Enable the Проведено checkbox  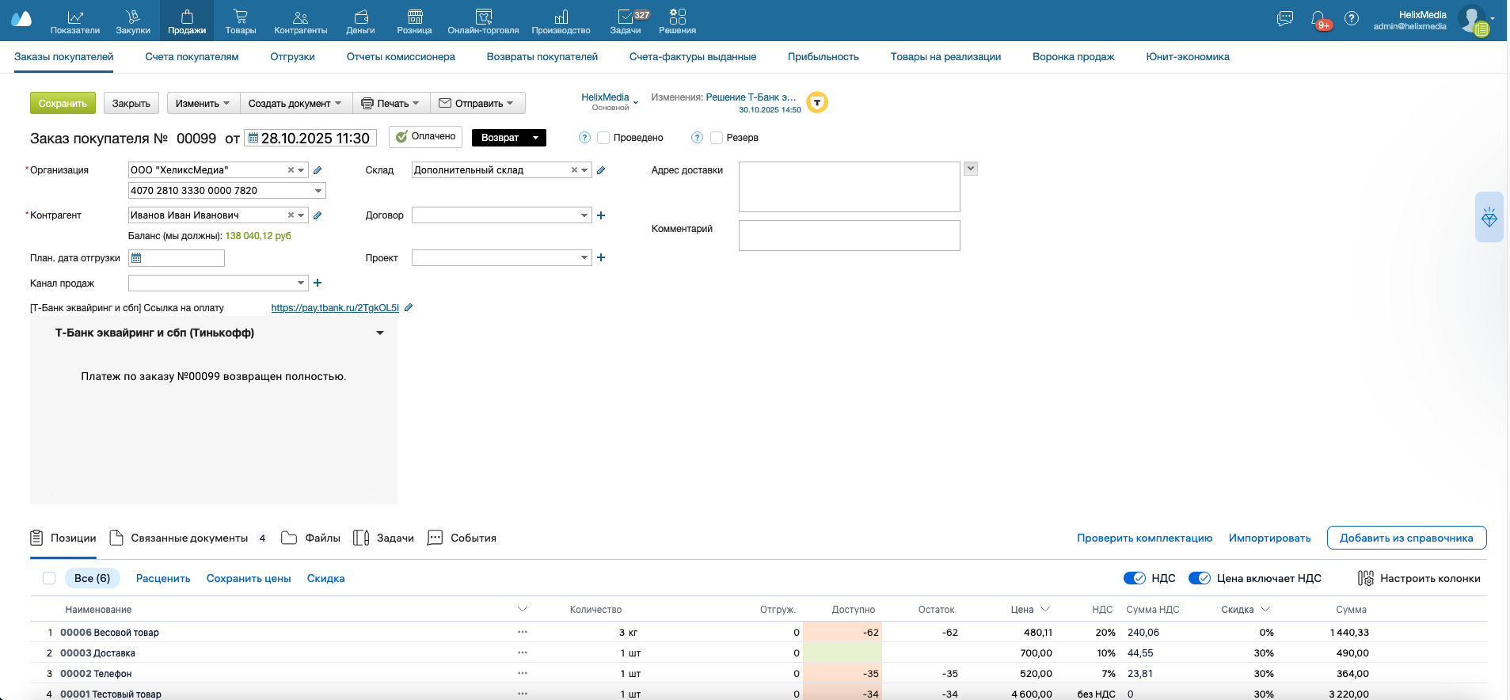tap(603, 138)
